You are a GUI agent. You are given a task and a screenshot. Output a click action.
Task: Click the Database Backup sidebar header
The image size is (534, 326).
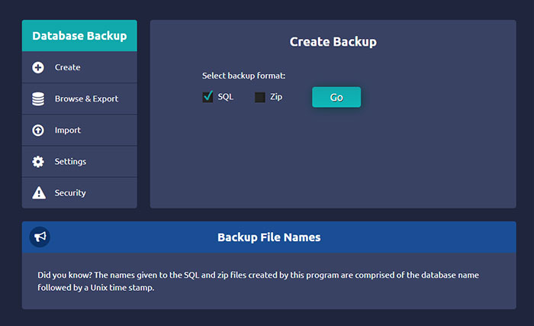[x=79, y=36]
